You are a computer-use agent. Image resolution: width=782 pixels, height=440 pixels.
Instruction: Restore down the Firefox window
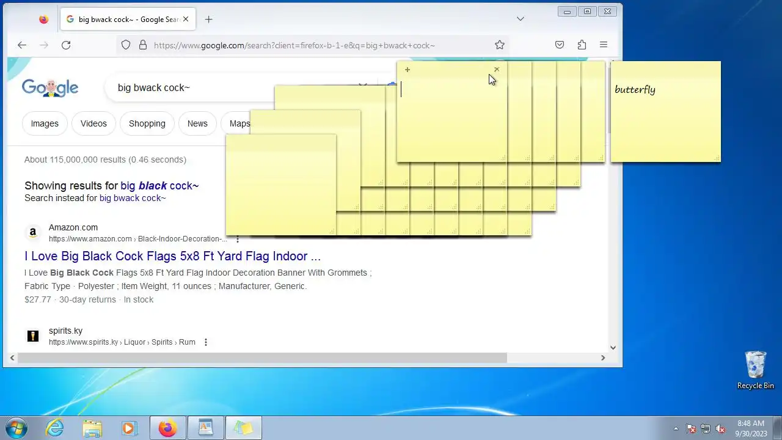pos(587,11)
